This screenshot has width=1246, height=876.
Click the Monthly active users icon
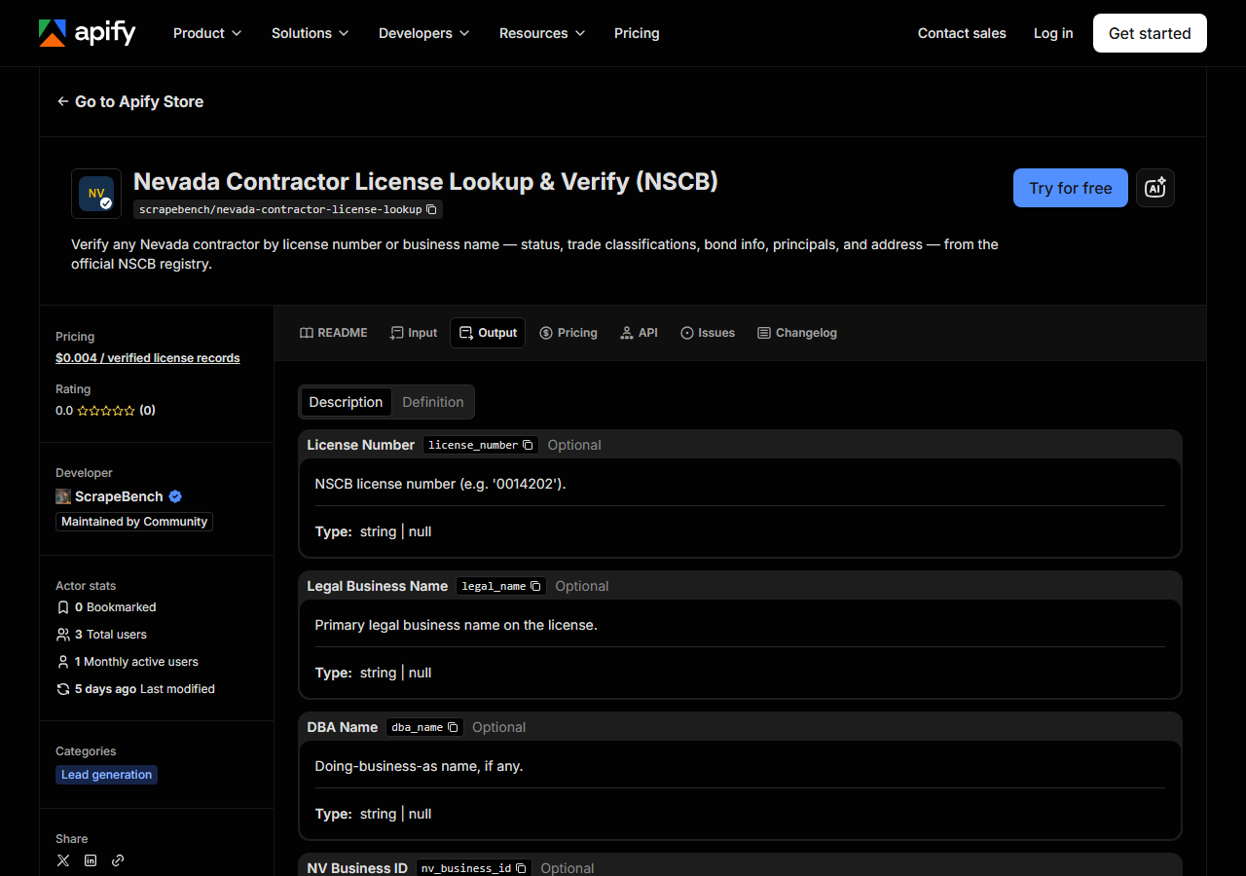(x=63, y=662)
